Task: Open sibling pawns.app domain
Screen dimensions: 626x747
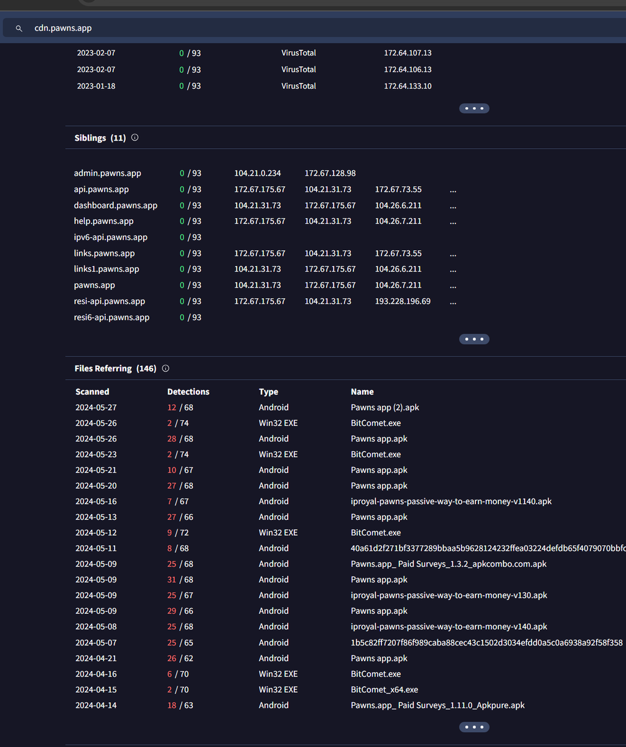Action: pyautogui.click(x=95, y=285)
